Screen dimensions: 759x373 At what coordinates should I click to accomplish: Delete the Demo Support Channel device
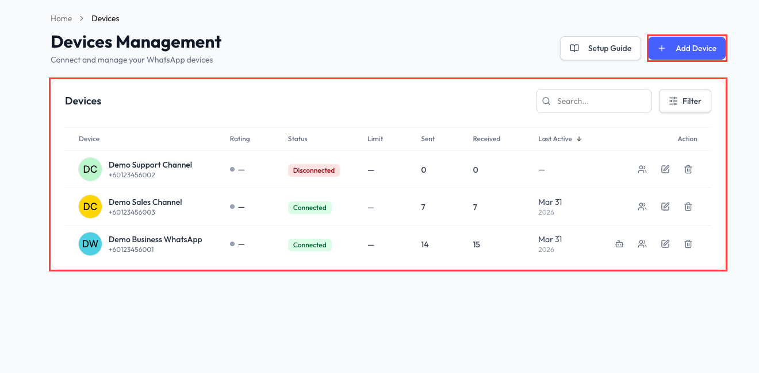pos(688,169)
